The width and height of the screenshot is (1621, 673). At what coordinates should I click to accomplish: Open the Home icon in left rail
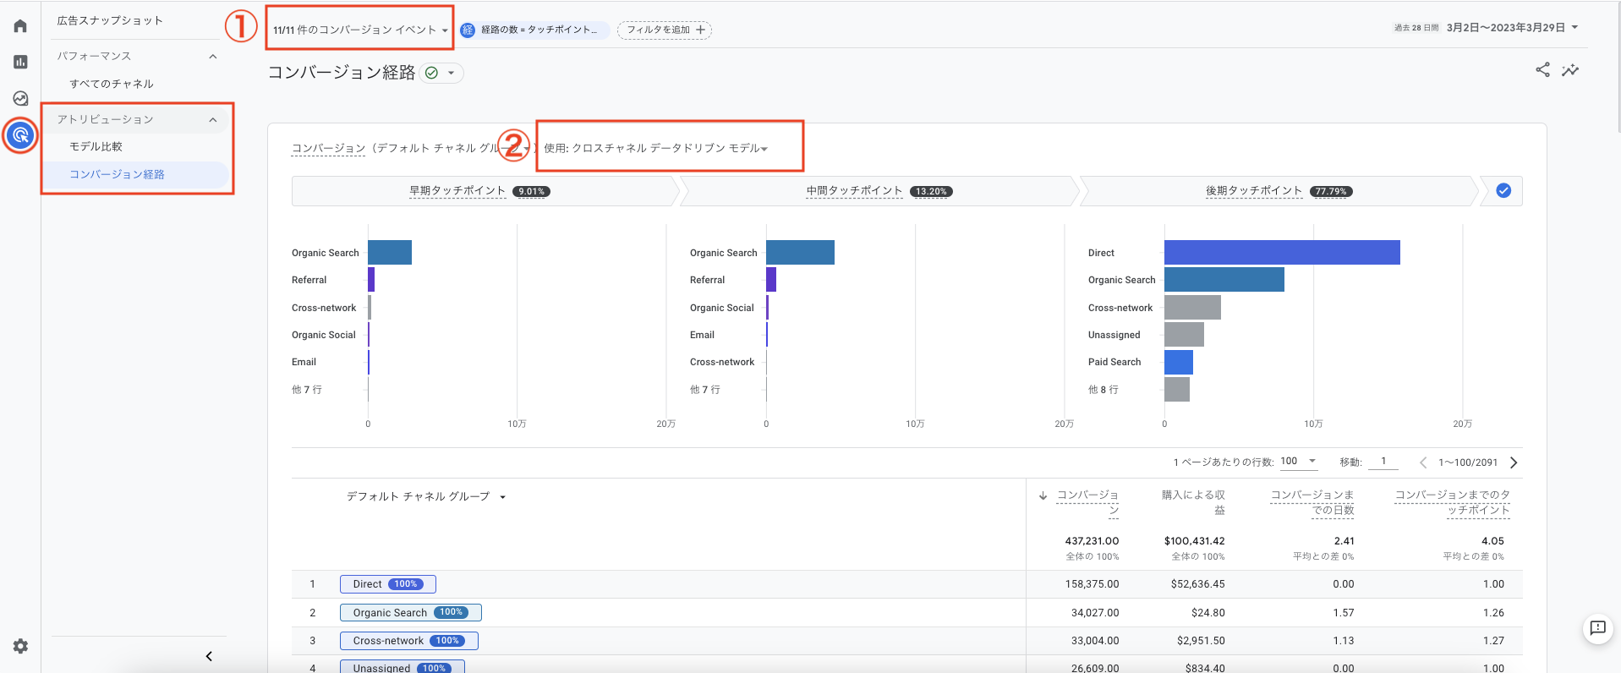[20, 26]
